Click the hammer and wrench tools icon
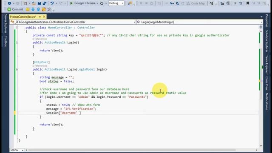This screenshot has width=272, height=153. (x=49, y=9)
